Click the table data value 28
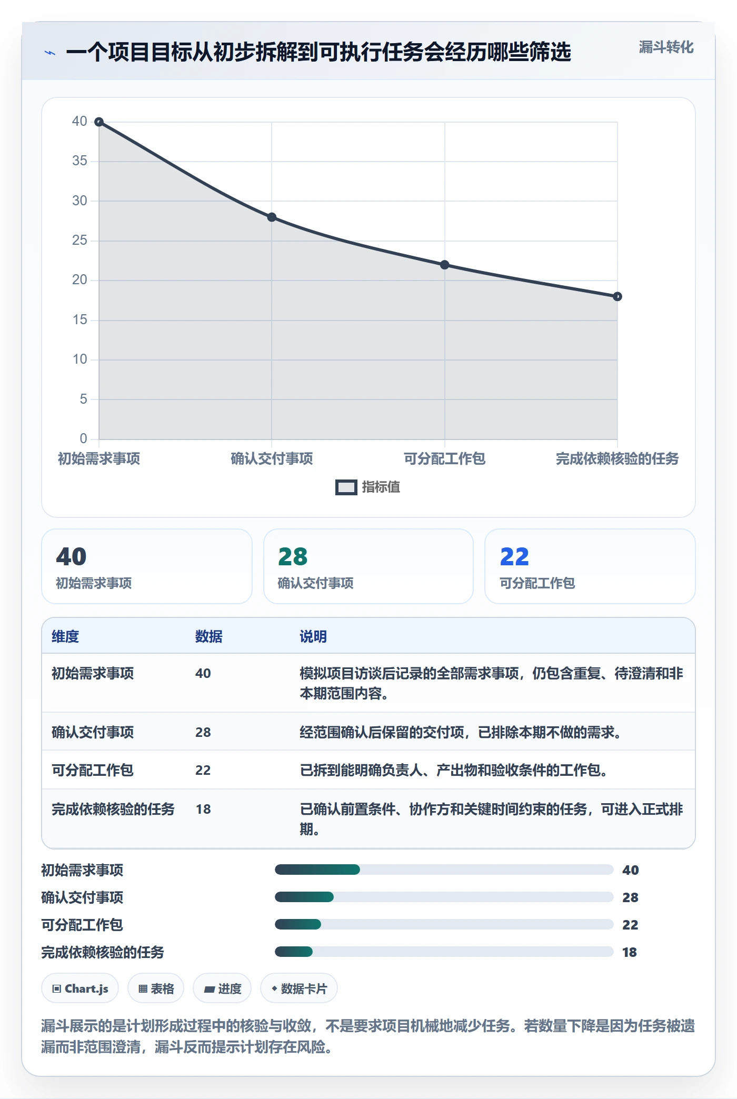This screenshot has width=737, height=1099. [x=203, y=732]
